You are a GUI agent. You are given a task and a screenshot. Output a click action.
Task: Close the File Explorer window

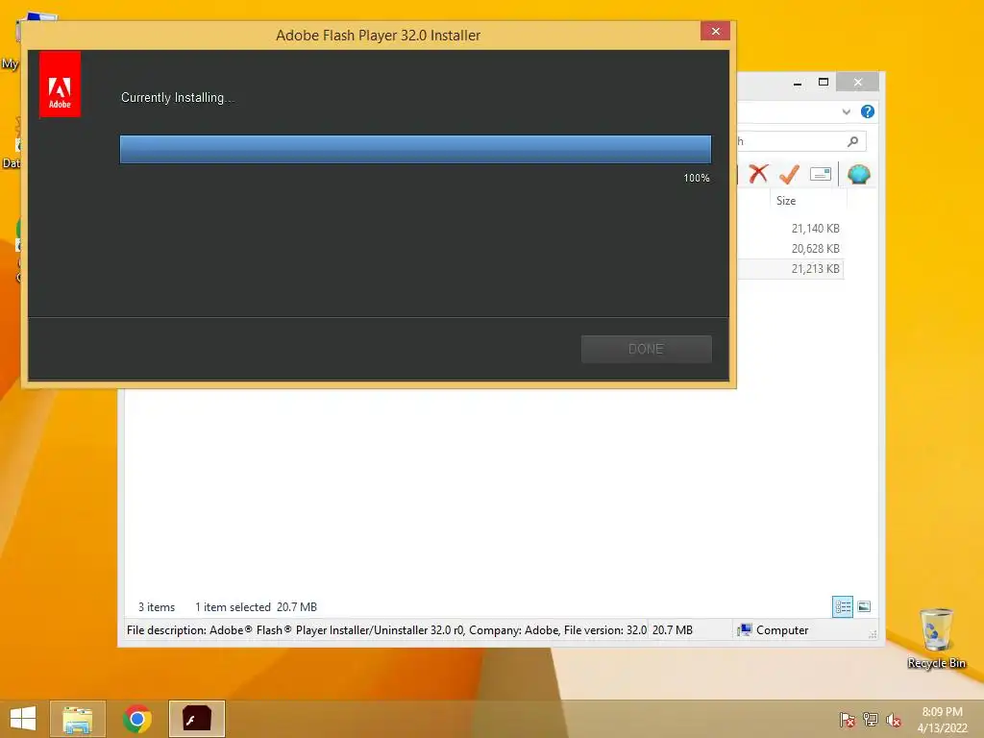(x=858, y=83)
